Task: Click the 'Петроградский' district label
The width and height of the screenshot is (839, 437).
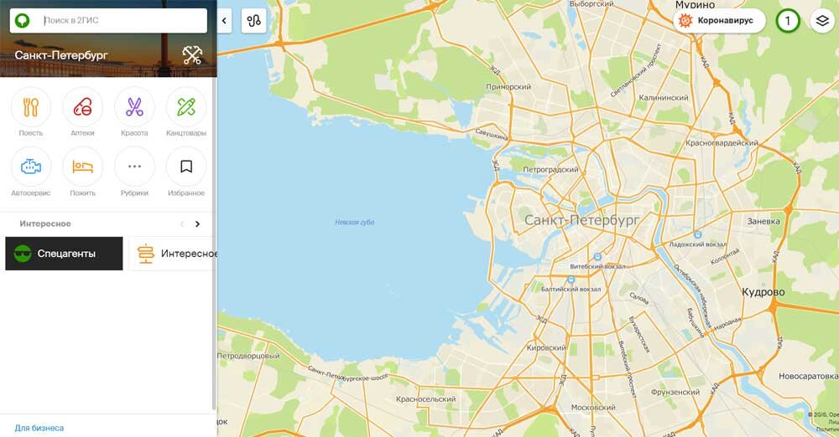Action: coord(550,169)
